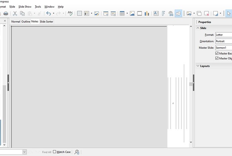This screenshot has height=156, width=232.
Task: Click the Redo arrow icon
Action: pyautogui.click(x=59, y=13)
